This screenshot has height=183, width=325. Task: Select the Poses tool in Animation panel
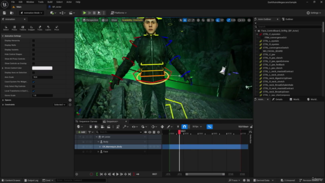click(14, 28)
